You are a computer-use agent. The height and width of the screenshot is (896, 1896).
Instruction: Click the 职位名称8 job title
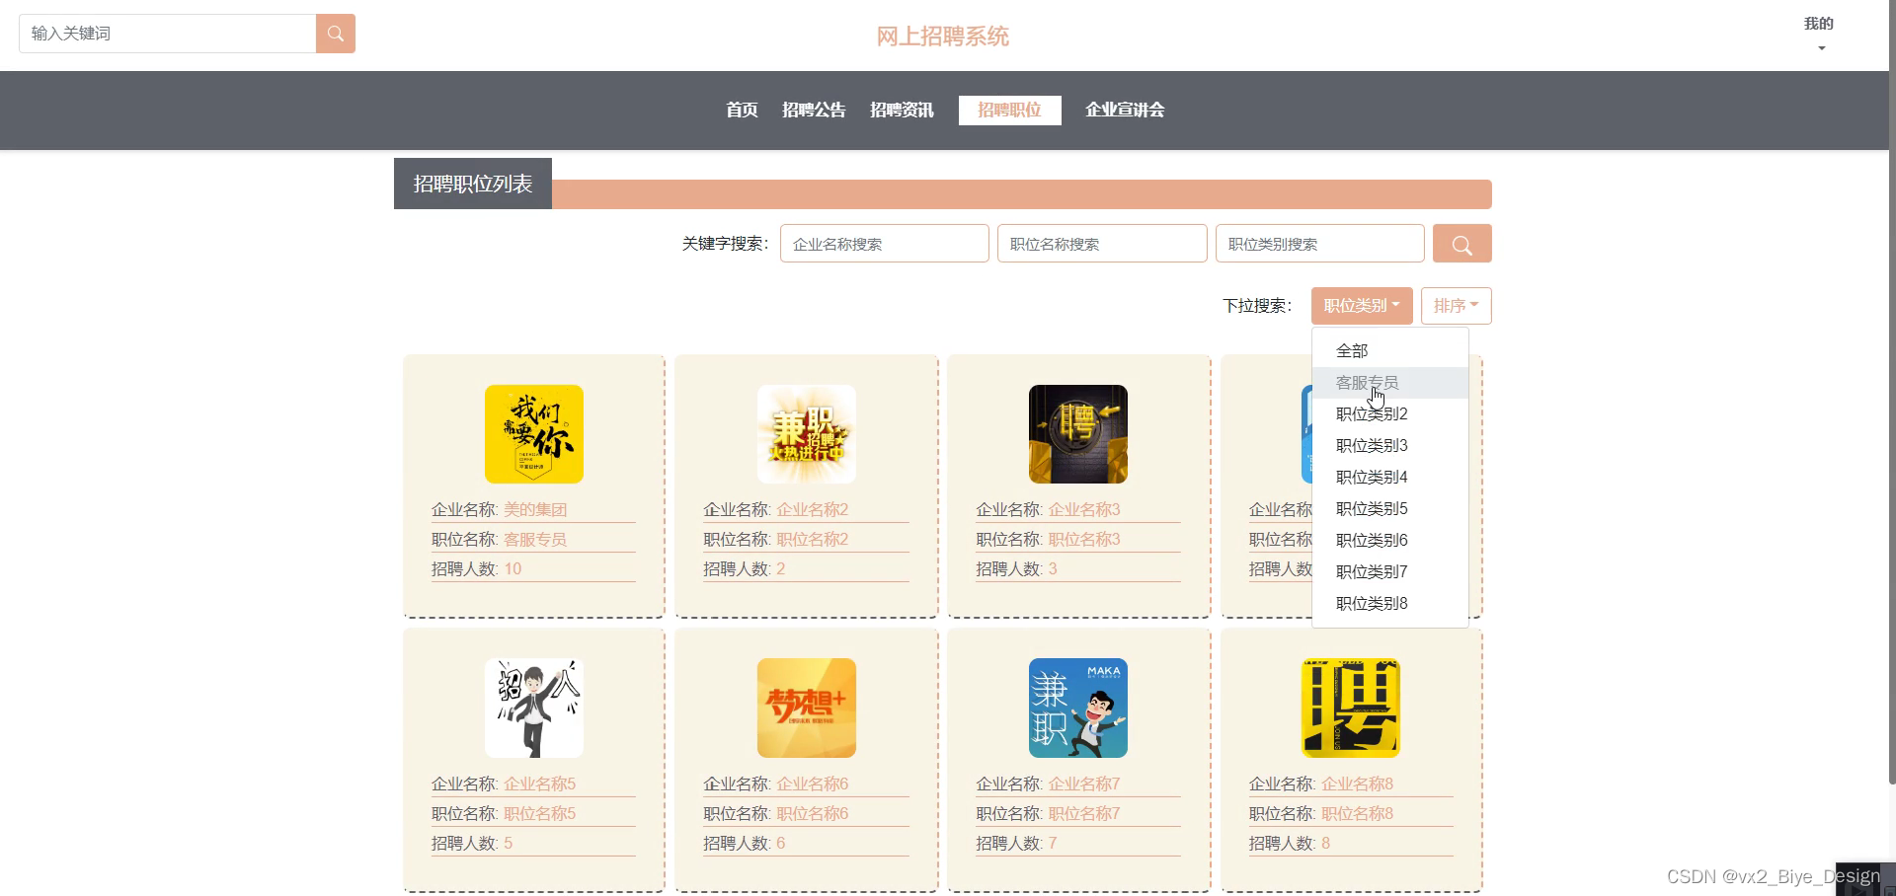coord(1358,814)
